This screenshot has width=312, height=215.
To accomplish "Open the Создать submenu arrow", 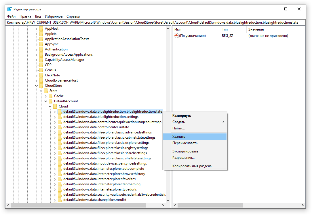I will (223, 122).
